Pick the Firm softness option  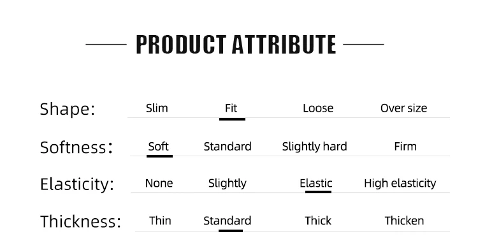point(405,147)
